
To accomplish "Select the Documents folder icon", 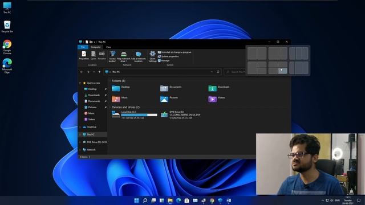I will pos(164,88).
